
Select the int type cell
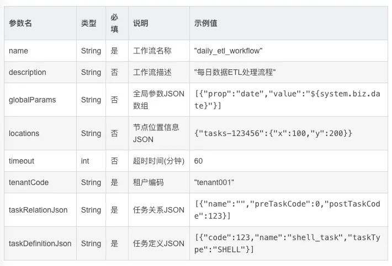(85, 161)
